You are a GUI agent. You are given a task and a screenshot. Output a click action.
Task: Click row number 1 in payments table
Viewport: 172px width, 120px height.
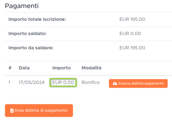[9, 82]
